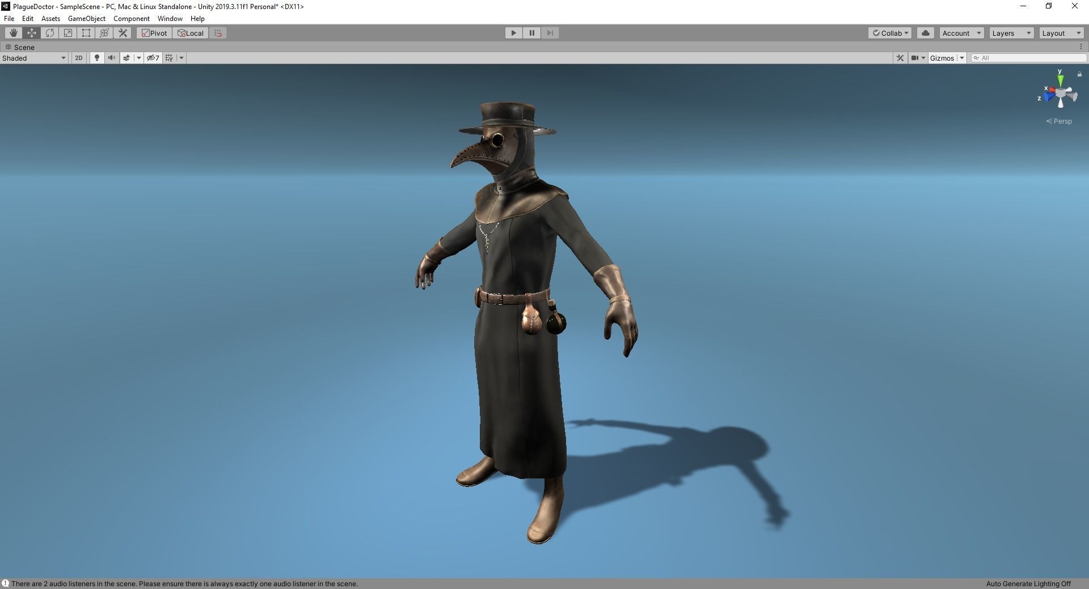This screenshot has width=1089, height=589.
Task: Toggle scene grid visibility
Action: pos(169,58)
